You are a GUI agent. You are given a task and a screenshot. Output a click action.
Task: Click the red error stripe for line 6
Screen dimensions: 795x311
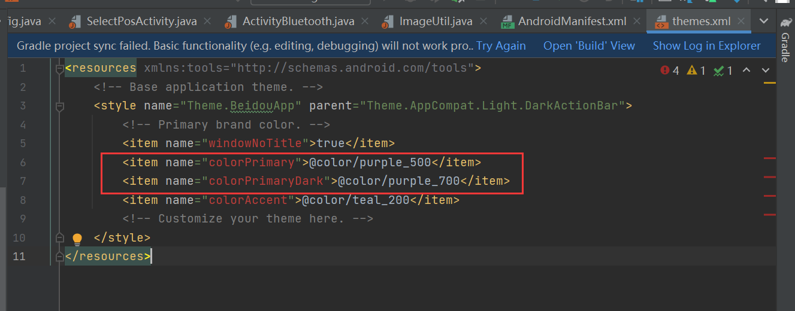pos(770,158)
